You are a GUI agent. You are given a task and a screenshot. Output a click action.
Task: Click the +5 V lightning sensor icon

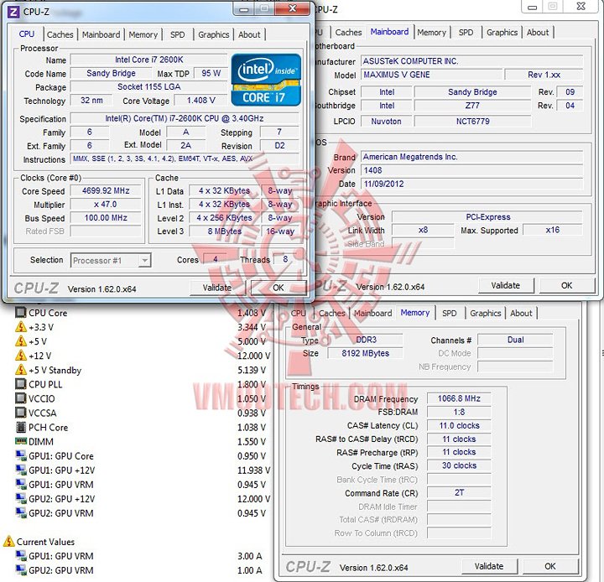[x=21, y=341]
